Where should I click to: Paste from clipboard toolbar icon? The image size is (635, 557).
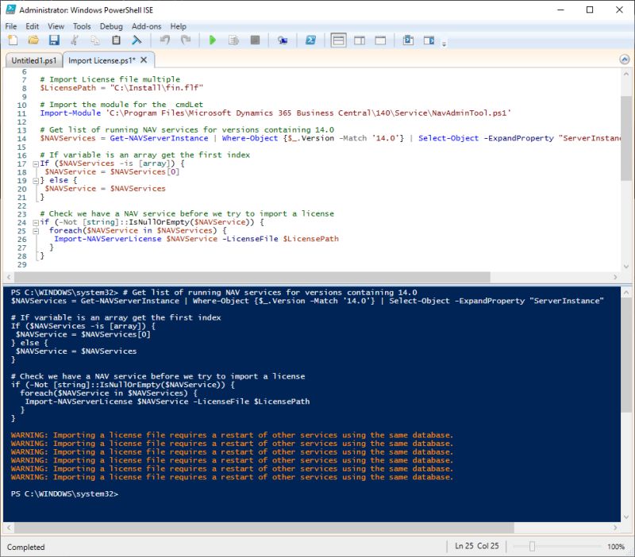[116, 40]
